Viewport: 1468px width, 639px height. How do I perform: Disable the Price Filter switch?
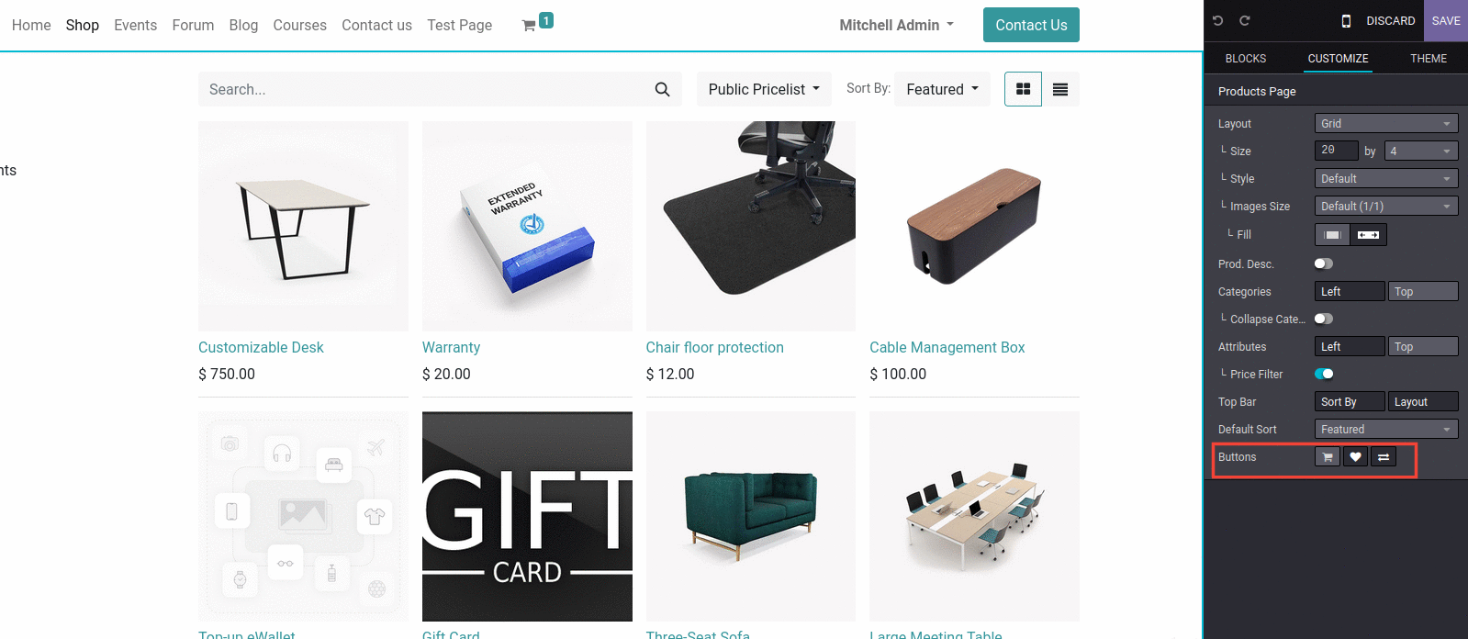pyautogui.click(x=1324, y=374)
